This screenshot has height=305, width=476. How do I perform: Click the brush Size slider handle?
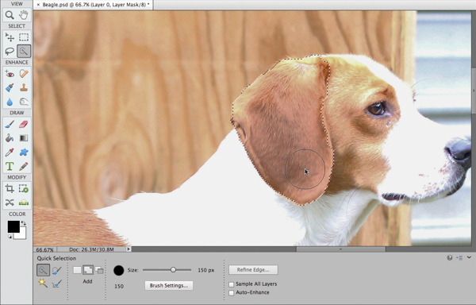(x=173, y=270)
